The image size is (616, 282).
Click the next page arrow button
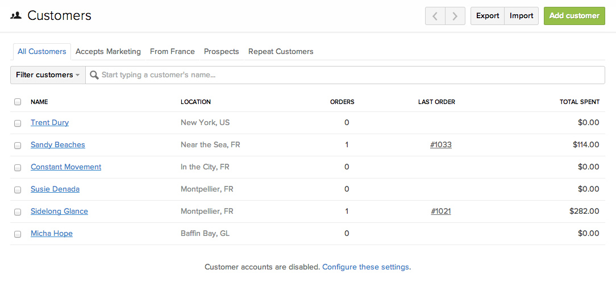point(455,16)
